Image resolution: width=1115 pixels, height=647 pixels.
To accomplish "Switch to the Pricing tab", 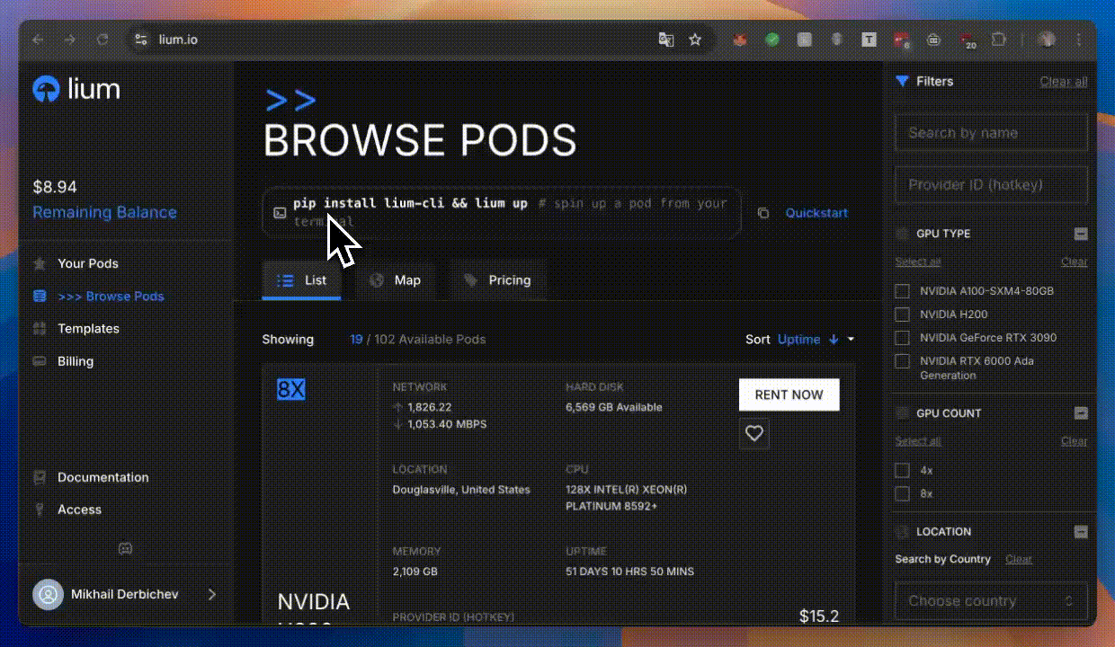I will [x=497, y=280].
